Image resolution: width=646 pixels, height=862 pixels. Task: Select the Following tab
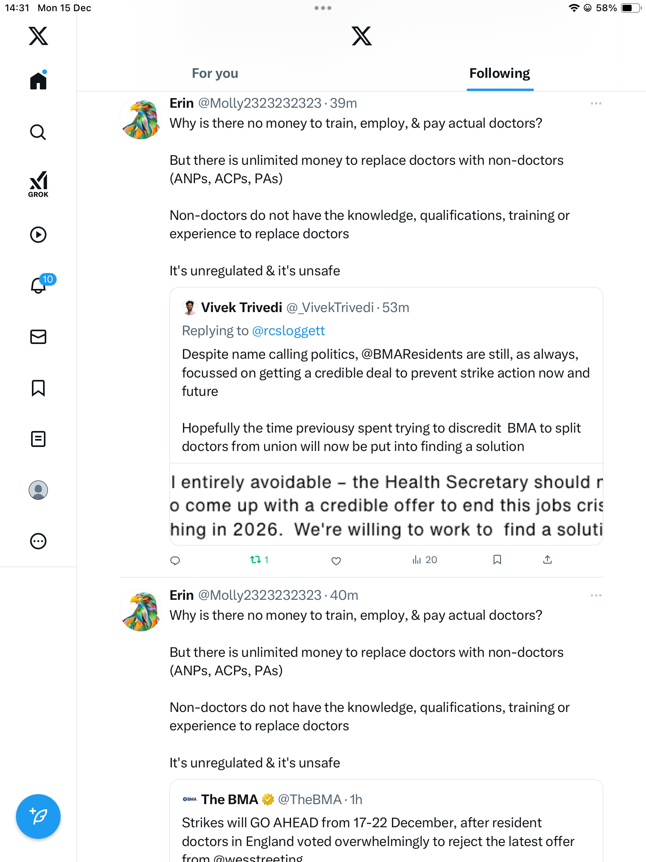pyautogui.click(x=499, y=73)
